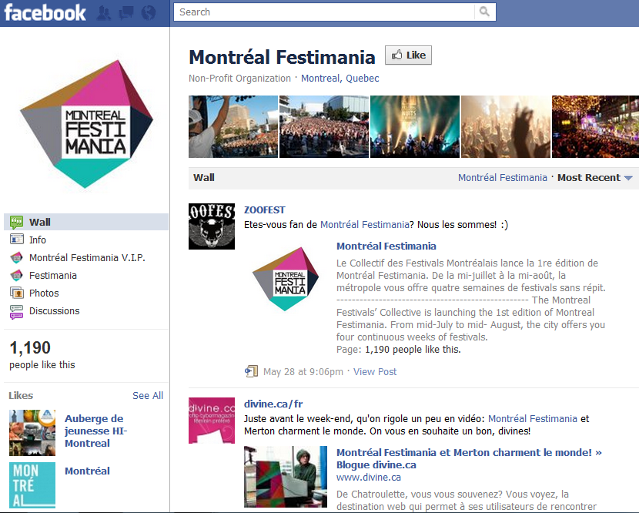Open the Montréal liked page link
This screenshot has width=639, height=513.
tap(87, 471)
